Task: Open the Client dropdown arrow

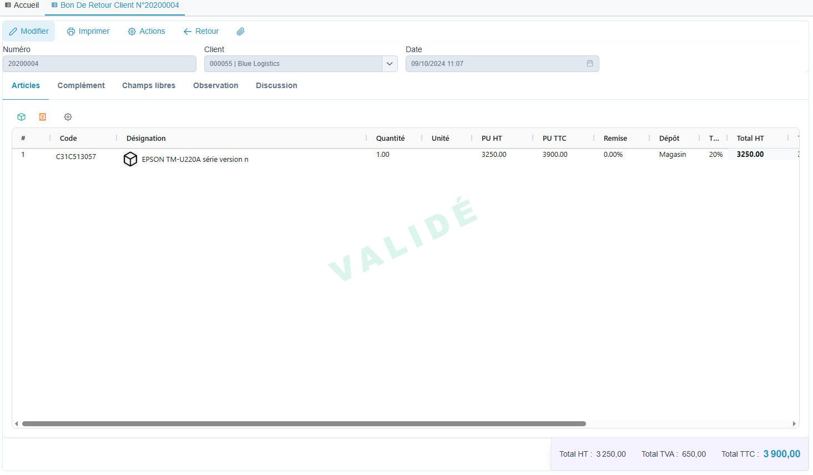Action: click(390, 64)
